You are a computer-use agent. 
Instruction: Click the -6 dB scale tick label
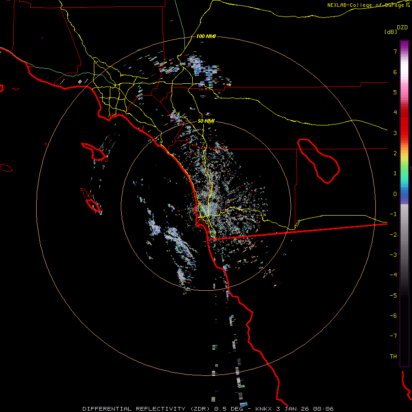[x=393, y=316]
